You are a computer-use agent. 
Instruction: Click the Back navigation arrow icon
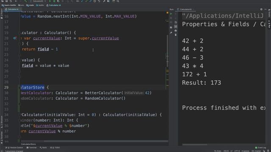(x=16, y=1)
